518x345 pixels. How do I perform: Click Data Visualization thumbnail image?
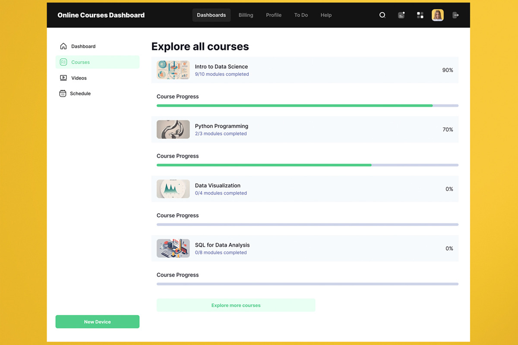[173, 189]
